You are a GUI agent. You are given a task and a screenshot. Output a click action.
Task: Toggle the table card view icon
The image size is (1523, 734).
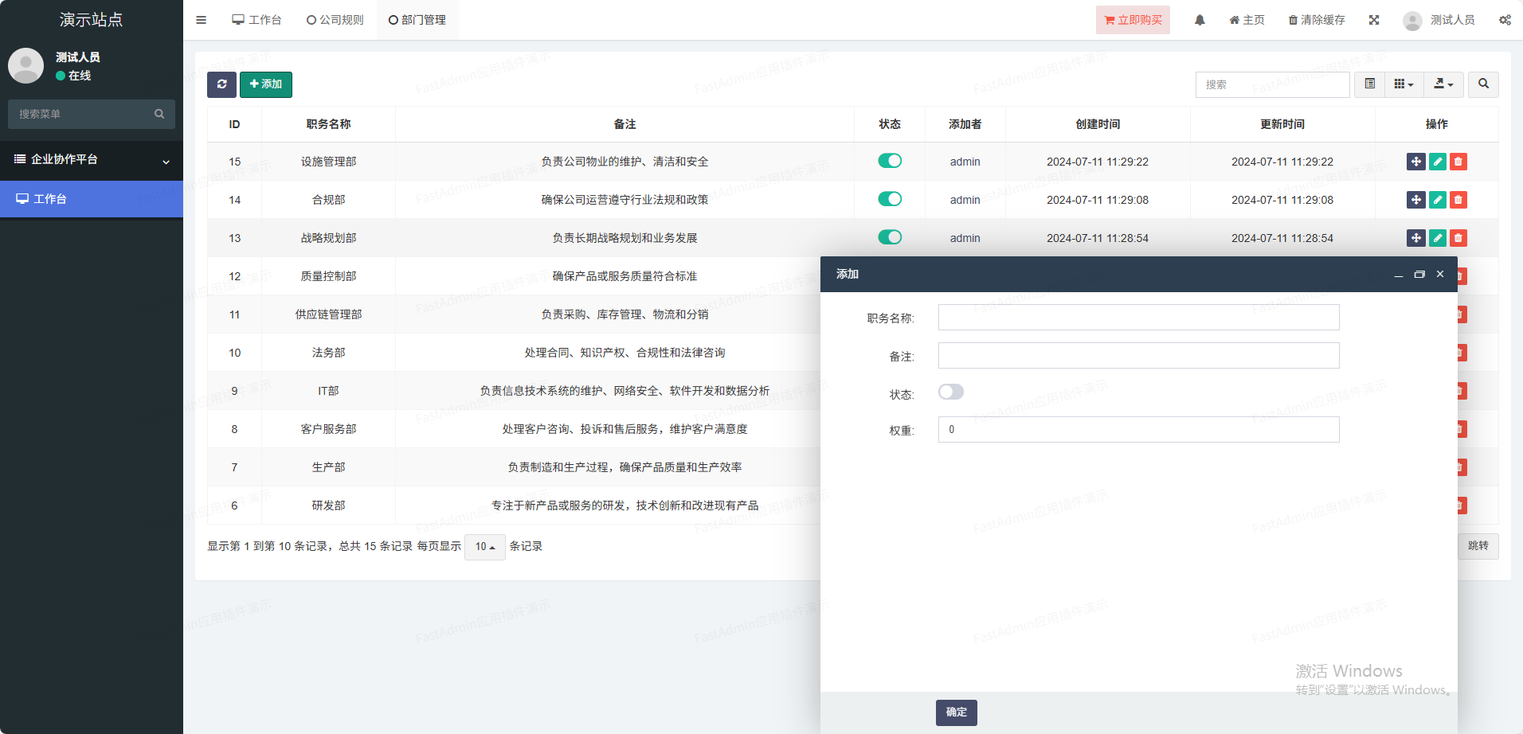click(1369, 84)
